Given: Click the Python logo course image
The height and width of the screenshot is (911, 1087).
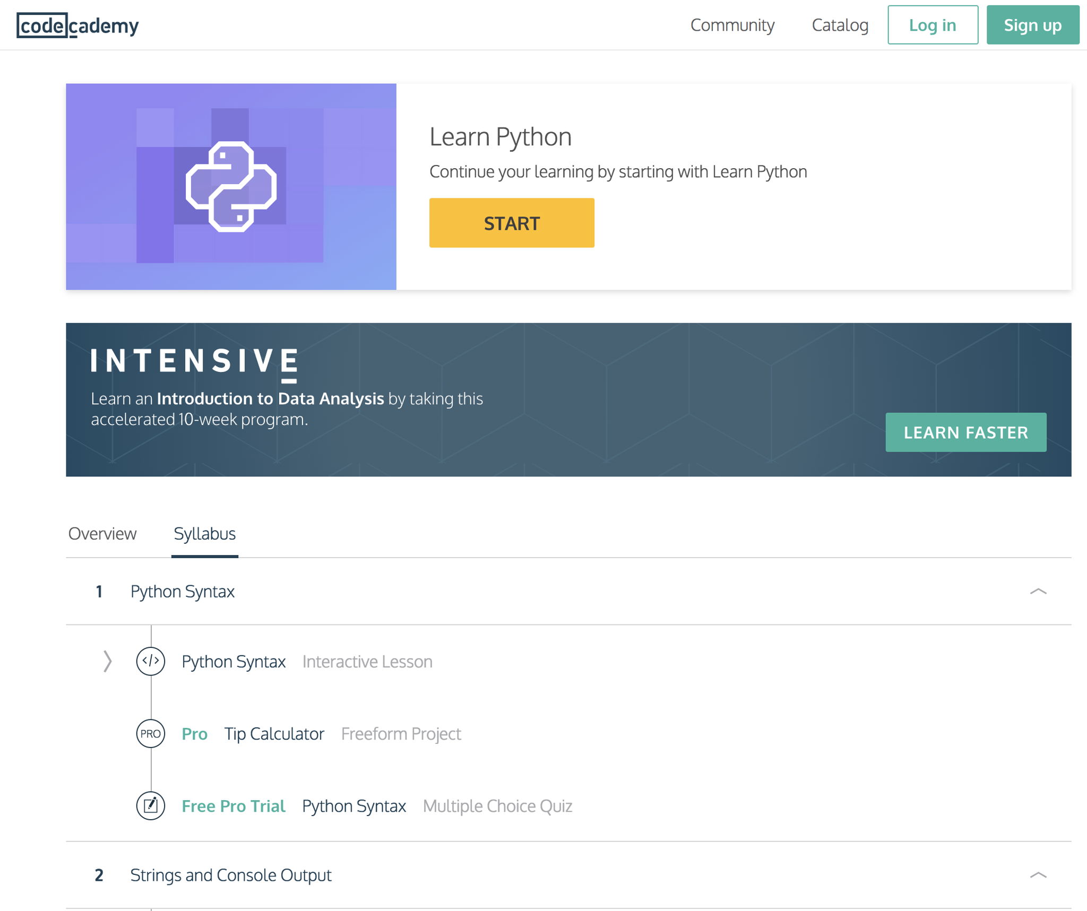Looking at the screenshot, I should [x=231, y=186].
